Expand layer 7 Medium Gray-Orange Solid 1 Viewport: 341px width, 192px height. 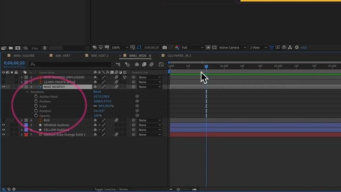[x=22, y=134]
